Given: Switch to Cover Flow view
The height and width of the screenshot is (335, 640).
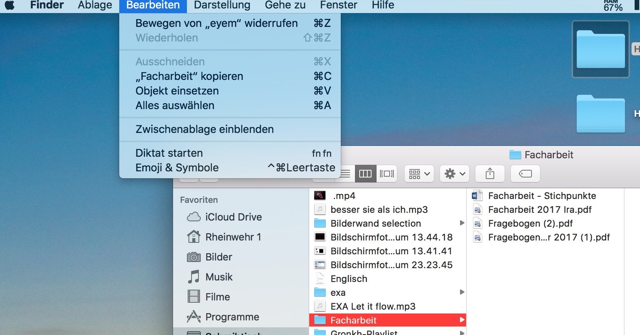Looking at the screenshot, I should 387,174.
